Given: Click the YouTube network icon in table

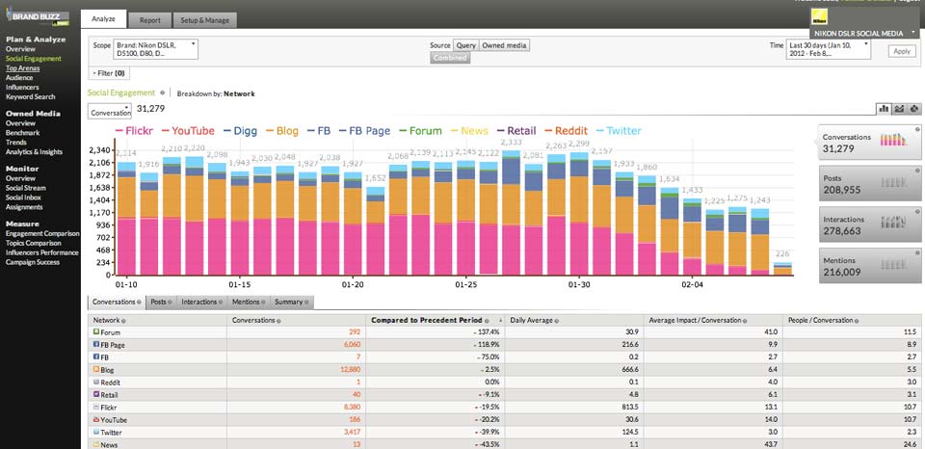Looking at the screenshot, I should (x=96, y=419).
